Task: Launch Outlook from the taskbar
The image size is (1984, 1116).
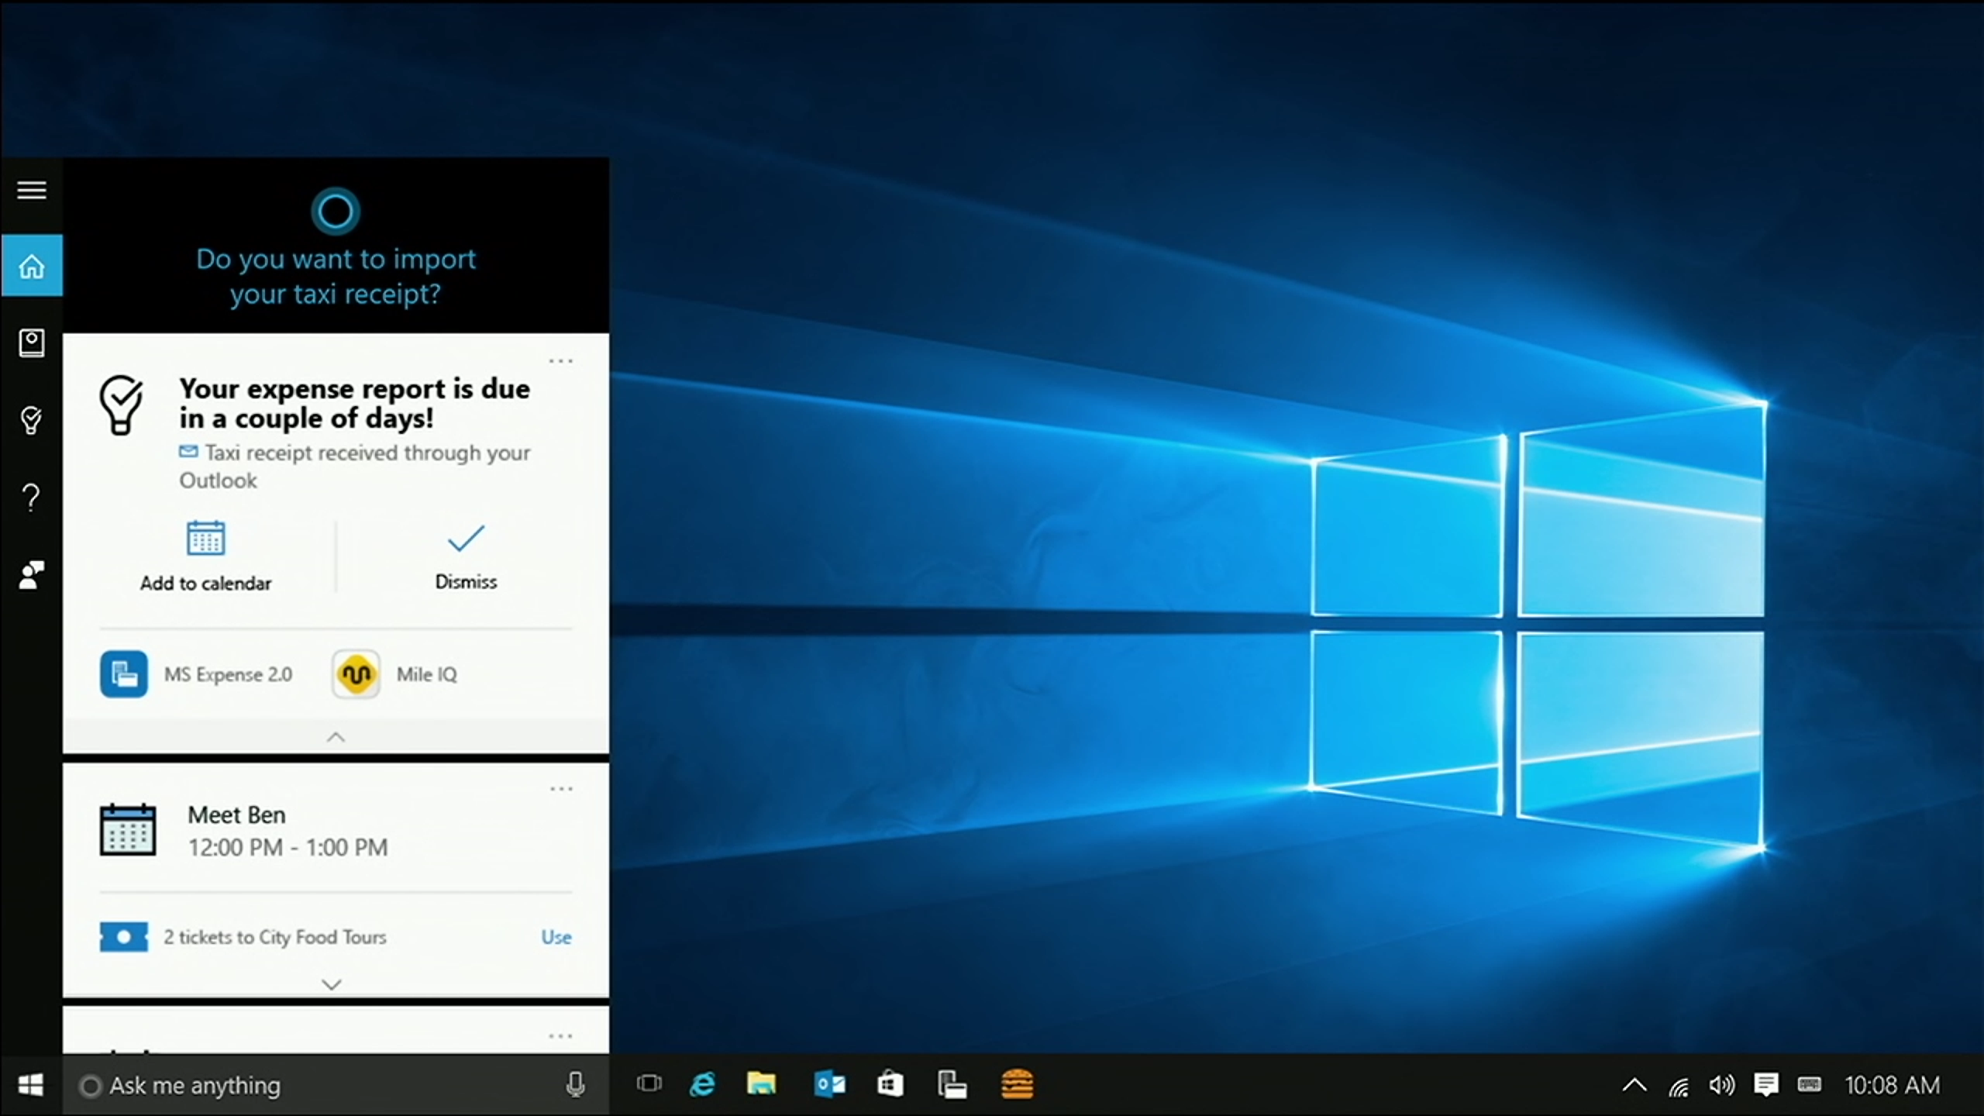Action: point(829,1083)
